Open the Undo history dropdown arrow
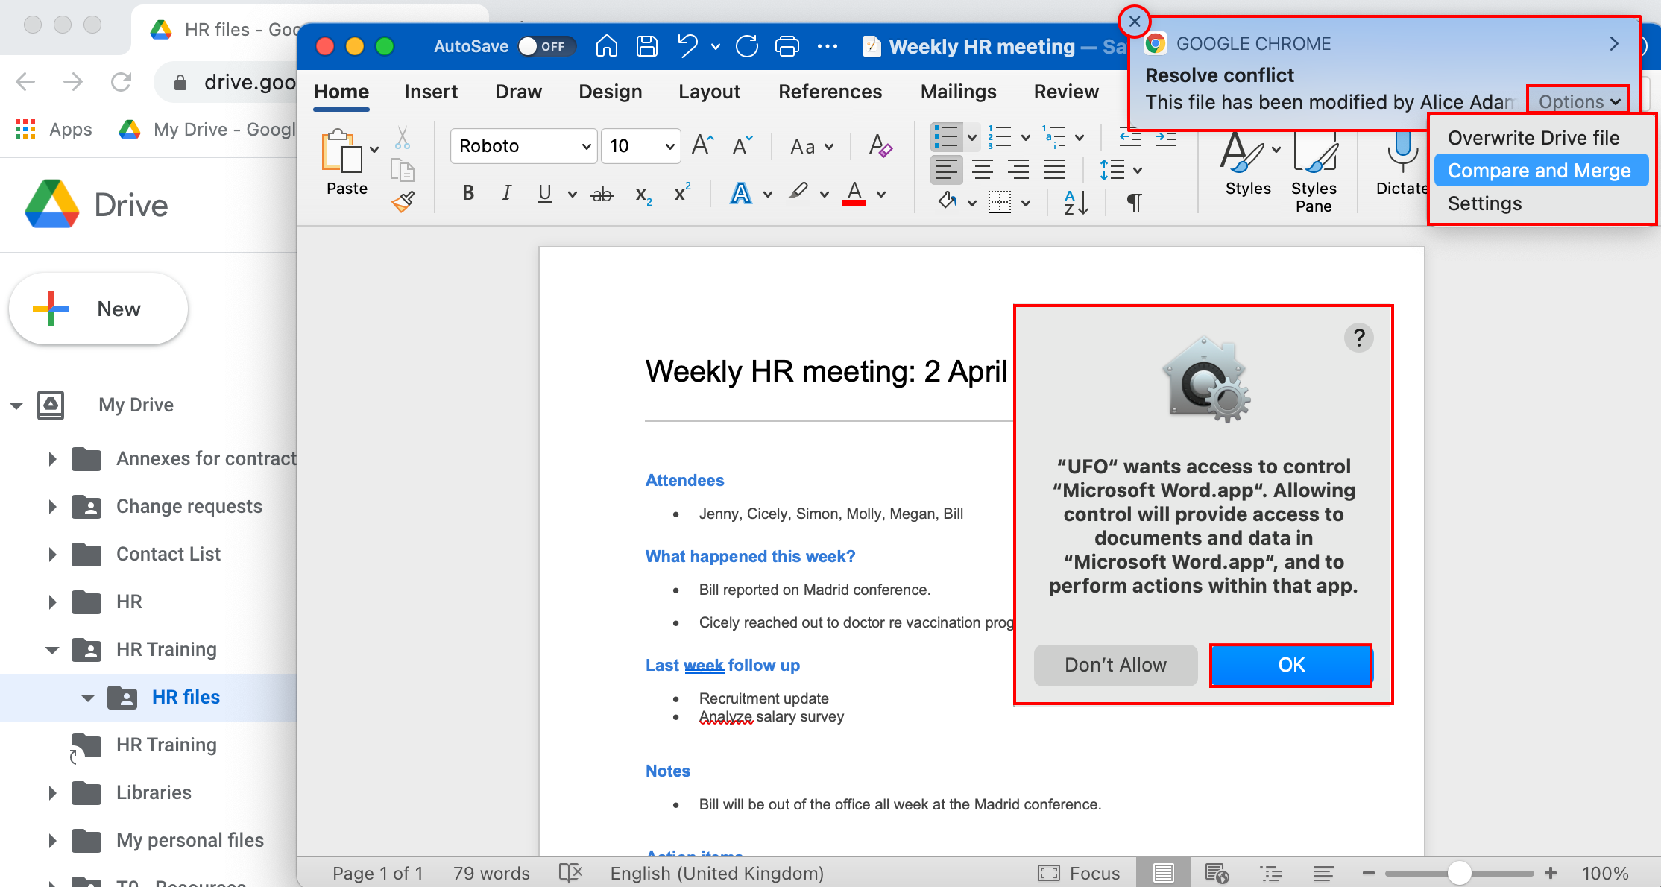This screenshot has width=1661, height=887. [716, 47]
